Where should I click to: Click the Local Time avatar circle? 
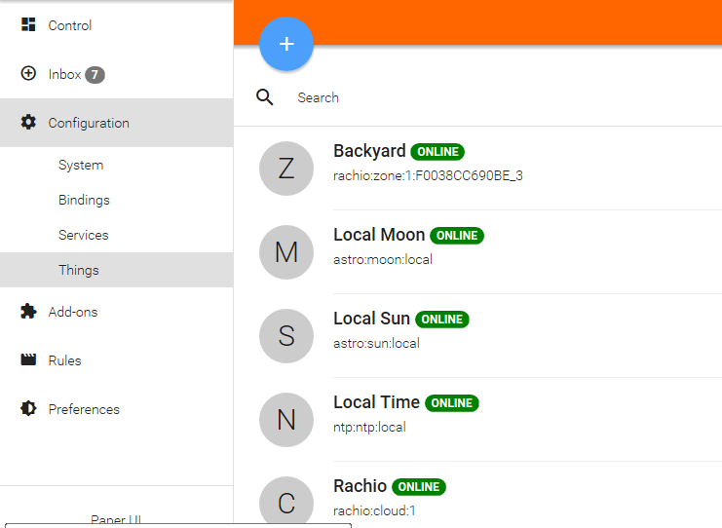[x=286, y=420]
